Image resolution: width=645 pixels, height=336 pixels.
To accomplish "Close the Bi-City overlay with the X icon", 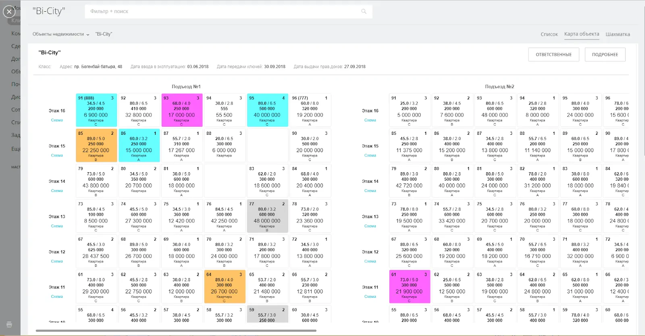I will pyautogui.click(x=9, y=12).
